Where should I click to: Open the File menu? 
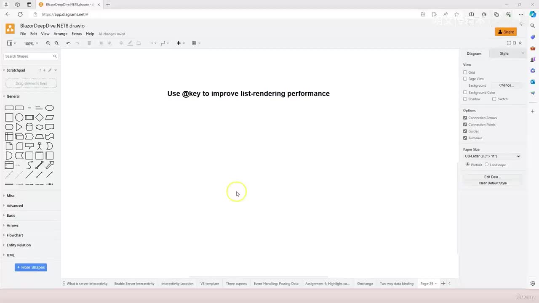click(23, 34)
